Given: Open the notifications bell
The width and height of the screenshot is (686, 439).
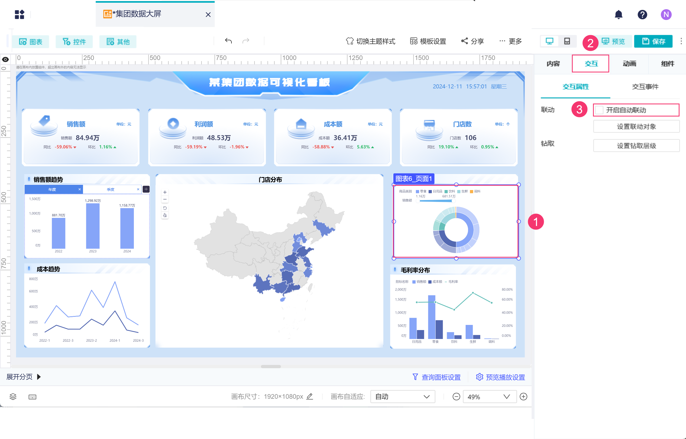Looking at the screenshot, I should [618, 15].
